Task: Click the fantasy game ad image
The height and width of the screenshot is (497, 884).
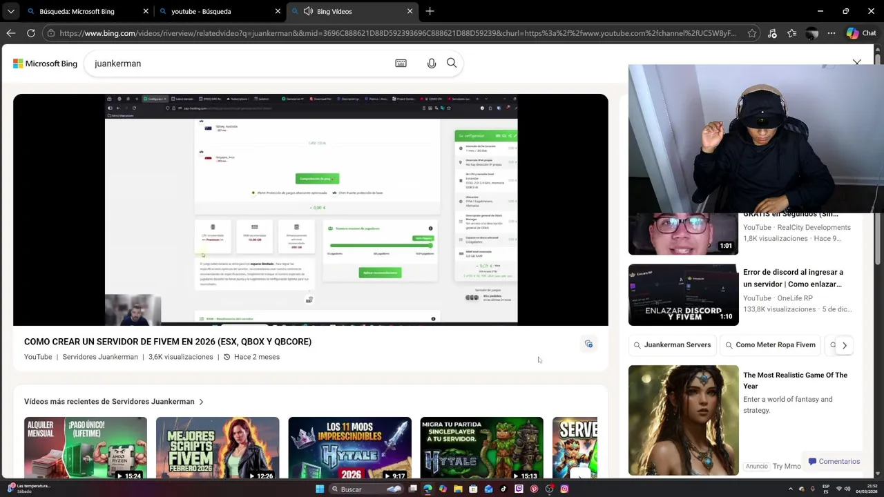Action: (684, 420)
